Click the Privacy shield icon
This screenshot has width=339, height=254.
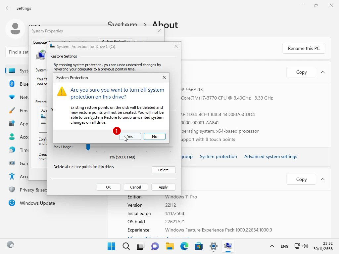(x=12, y=190)
